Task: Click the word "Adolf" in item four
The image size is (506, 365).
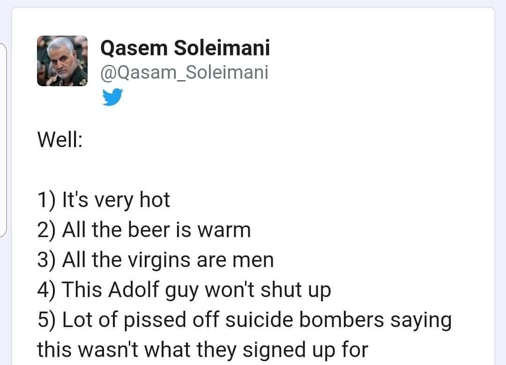Action: click(x=134, y=289)
